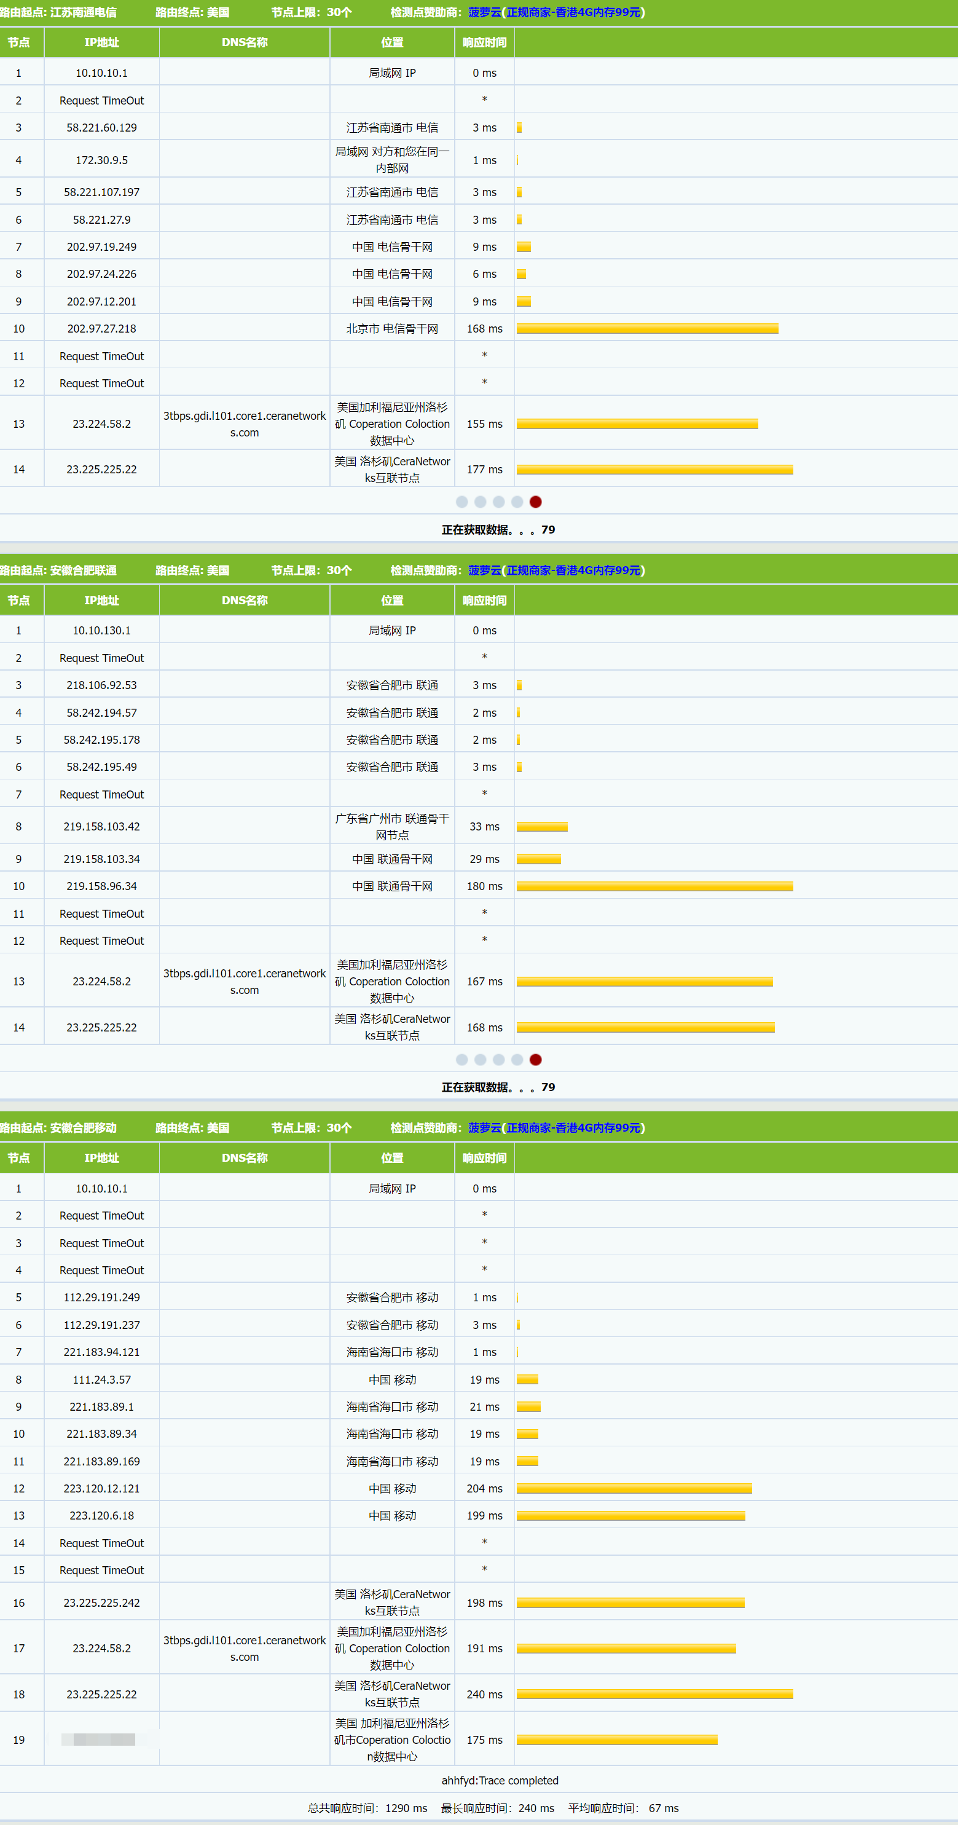Select IP address 221.183.94.121
The image size is (958, 1825).
click(x=102, y=1352)
